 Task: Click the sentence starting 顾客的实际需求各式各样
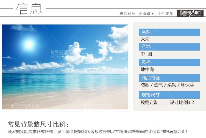pos(97,132)
